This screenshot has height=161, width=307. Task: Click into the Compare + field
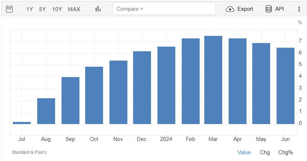click(164, 9)
